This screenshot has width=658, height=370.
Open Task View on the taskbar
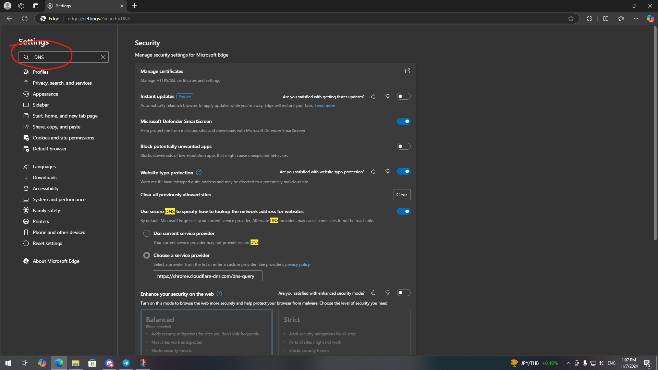click(x=25, y=363)
